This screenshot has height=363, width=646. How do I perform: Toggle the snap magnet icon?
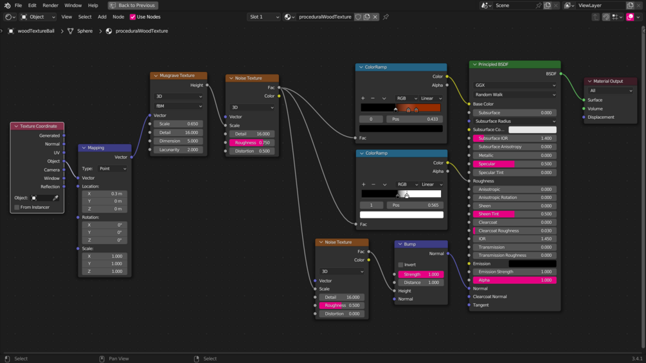tap(606, 17)
